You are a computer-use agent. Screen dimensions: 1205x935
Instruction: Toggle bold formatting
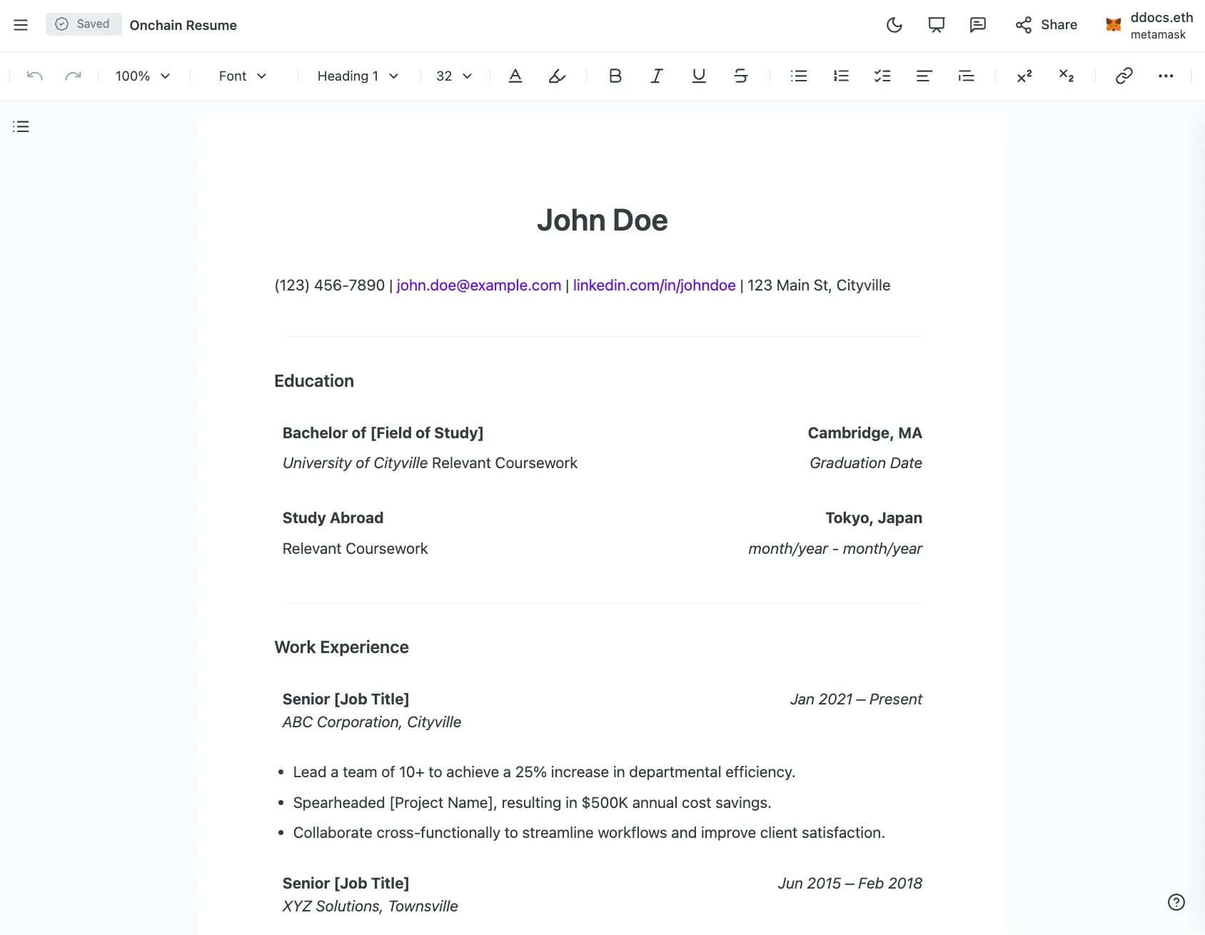[x=615, y=76]
